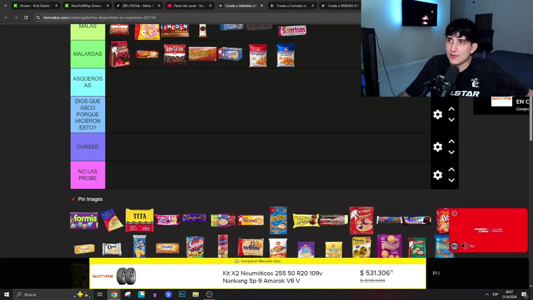Screen dimensions: 533x300
Task: Open Photoshop from the taskbar
Action: [182, 295]
